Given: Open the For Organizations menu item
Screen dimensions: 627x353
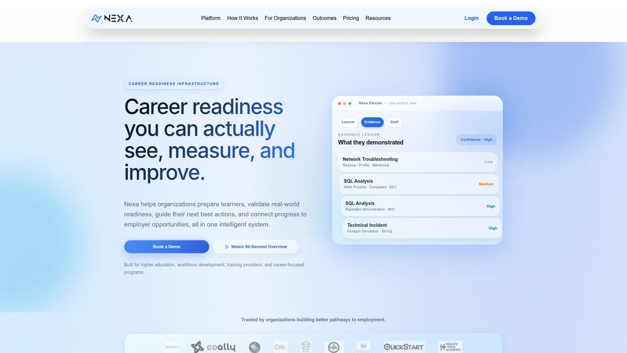Looking at the screenshot, I should point(285,18).
